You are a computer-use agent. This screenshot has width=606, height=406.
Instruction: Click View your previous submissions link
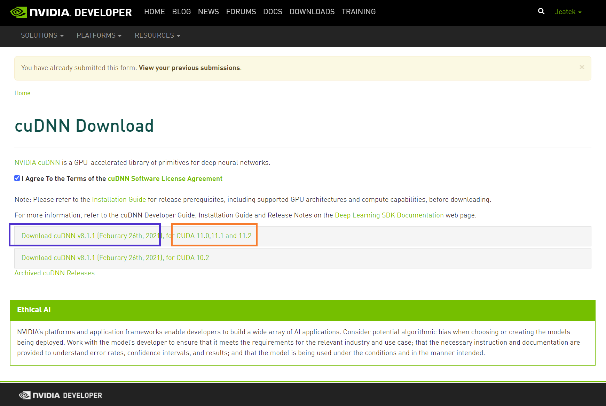(189, 68)
